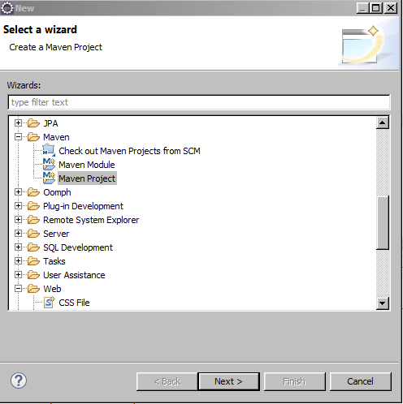Select the Web folder label
The image size is (403, 404).
(x=52, y=289)
